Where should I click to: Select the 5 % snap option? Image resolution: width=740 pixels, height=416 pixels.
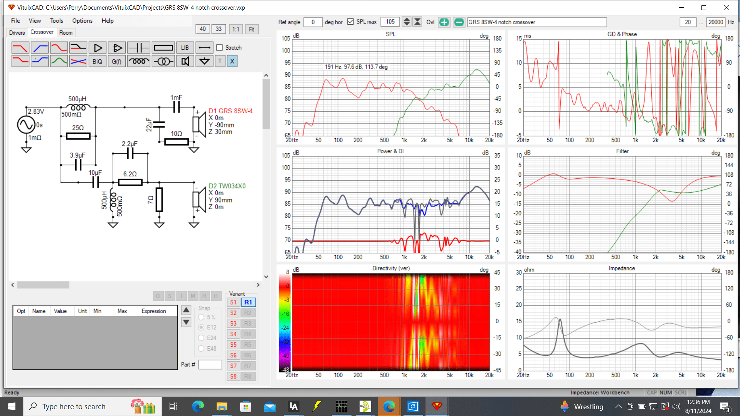point(201,317)
